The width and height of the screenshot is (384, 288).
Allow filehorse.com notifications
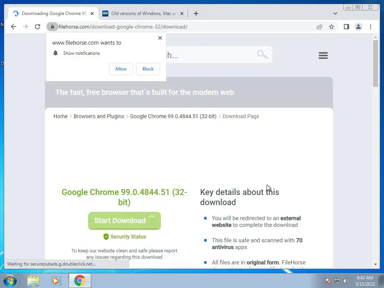click(x=121, y=69)
